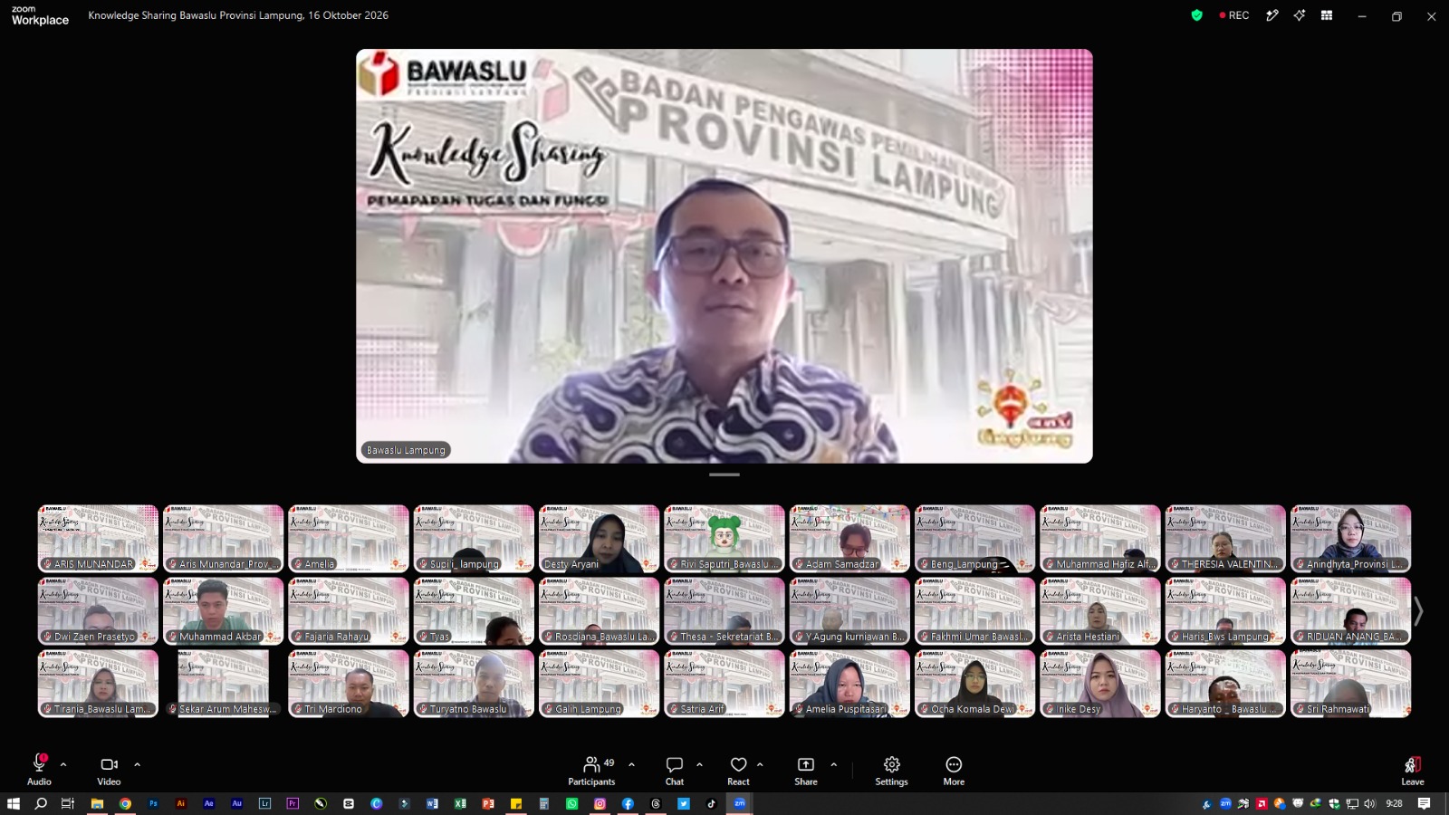Expand the Participants options arrow
The height and width of the screenshot is (815, 1449).
click(631, 764)
